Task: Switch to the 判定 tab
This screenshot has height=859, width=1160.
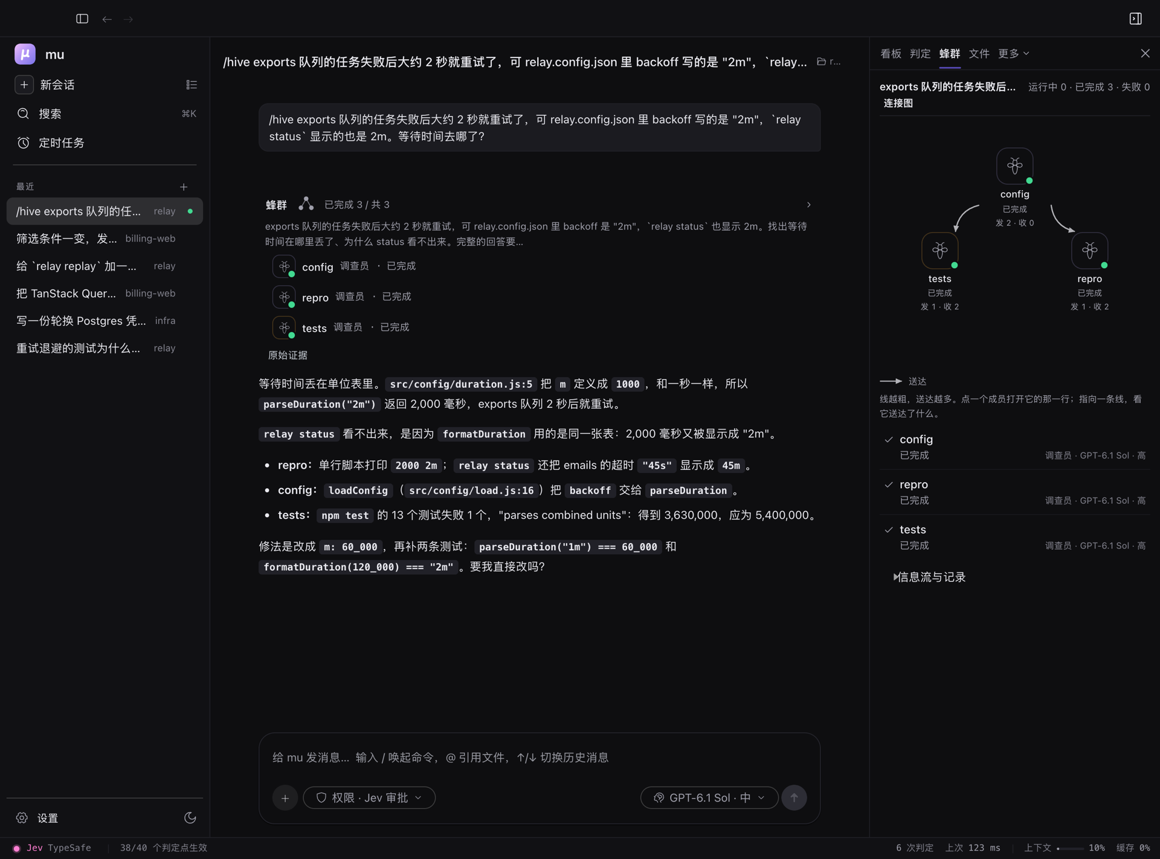Action: click(x=920, y=54)
